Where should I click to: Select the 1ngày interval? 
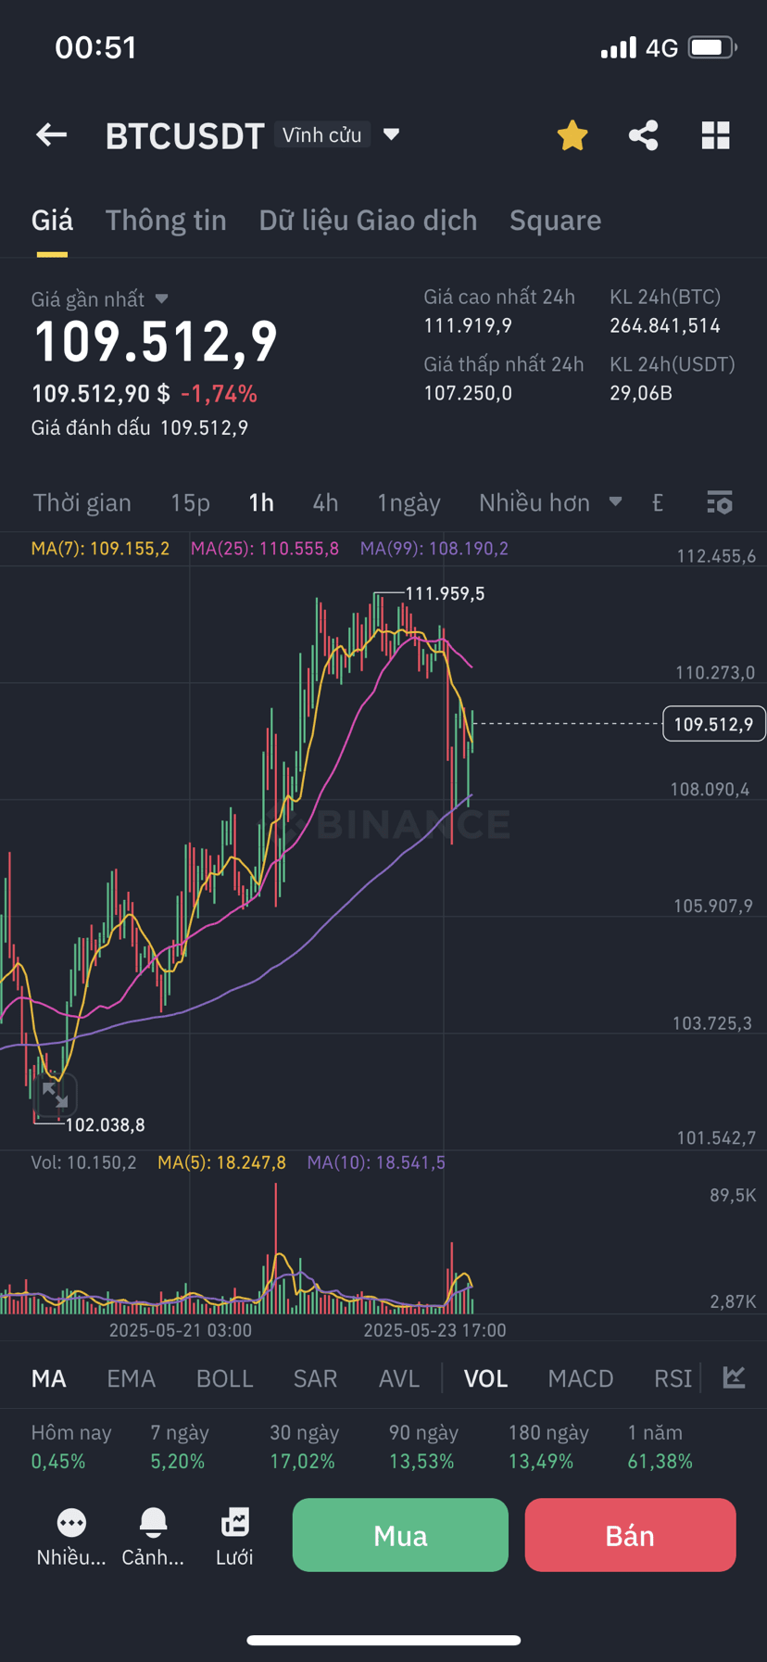coord(409,502)
